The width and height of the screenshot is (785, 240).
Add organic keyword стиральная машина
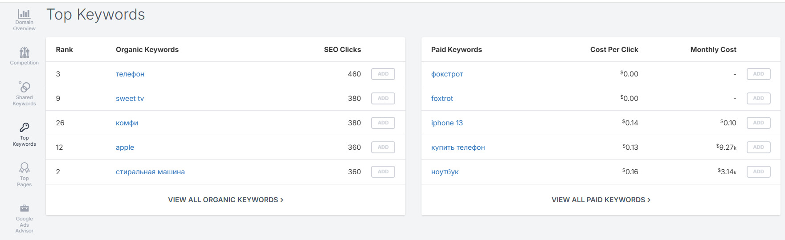pyautogui.click(x=383, y=172)
